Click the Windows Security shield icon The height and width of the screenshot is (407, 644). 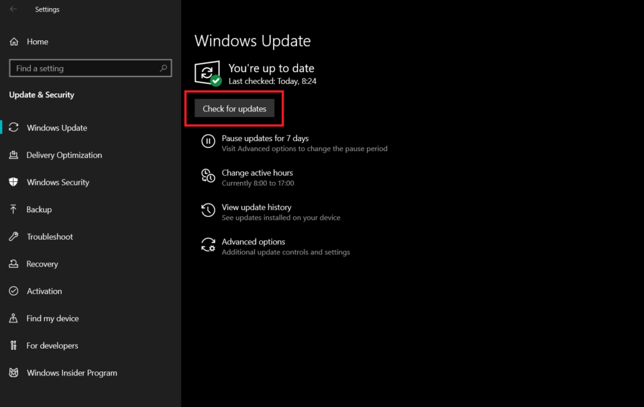(x=13, y=183)
